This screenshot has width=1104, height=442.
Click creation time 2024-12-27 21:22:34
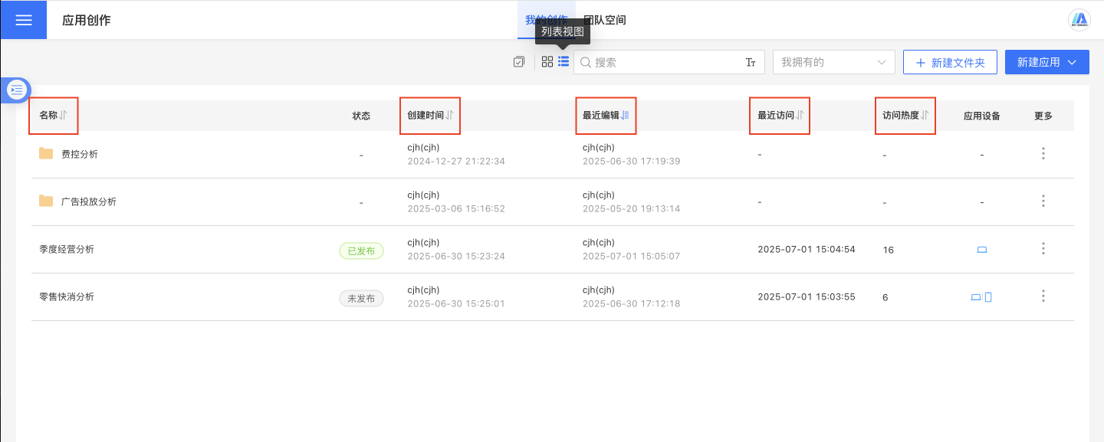point(456,162)
